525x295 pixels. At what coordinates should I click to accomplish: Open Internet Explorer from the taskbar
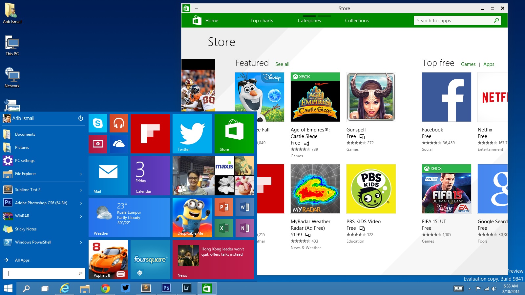click(65, 288)
